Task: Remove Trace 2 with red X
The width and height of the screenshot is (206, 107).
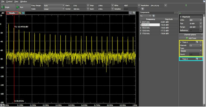Action: [x=201, y=59]
